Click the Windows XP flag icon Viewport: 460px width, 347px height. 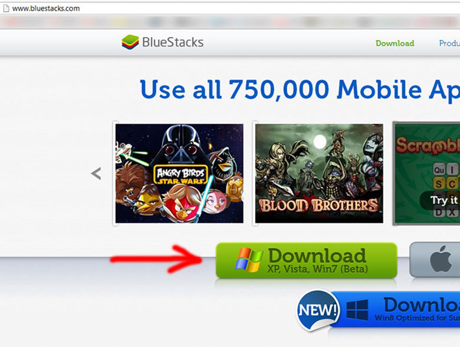tap(249, 259)
